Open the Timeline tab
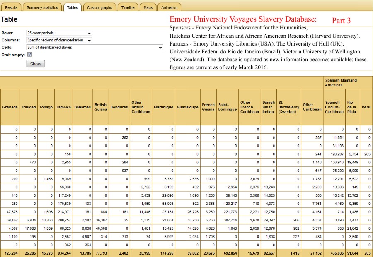The height and width of the screenshot is (257, 373). coord(128,7)
